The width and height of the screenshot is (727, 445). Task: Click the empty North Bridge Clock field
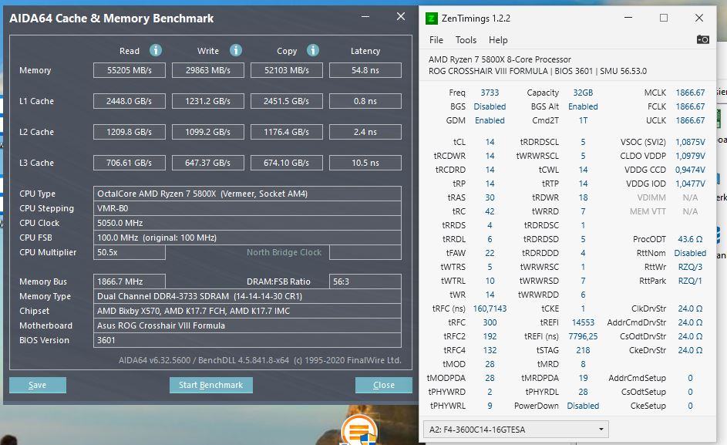tap(365, 252)
